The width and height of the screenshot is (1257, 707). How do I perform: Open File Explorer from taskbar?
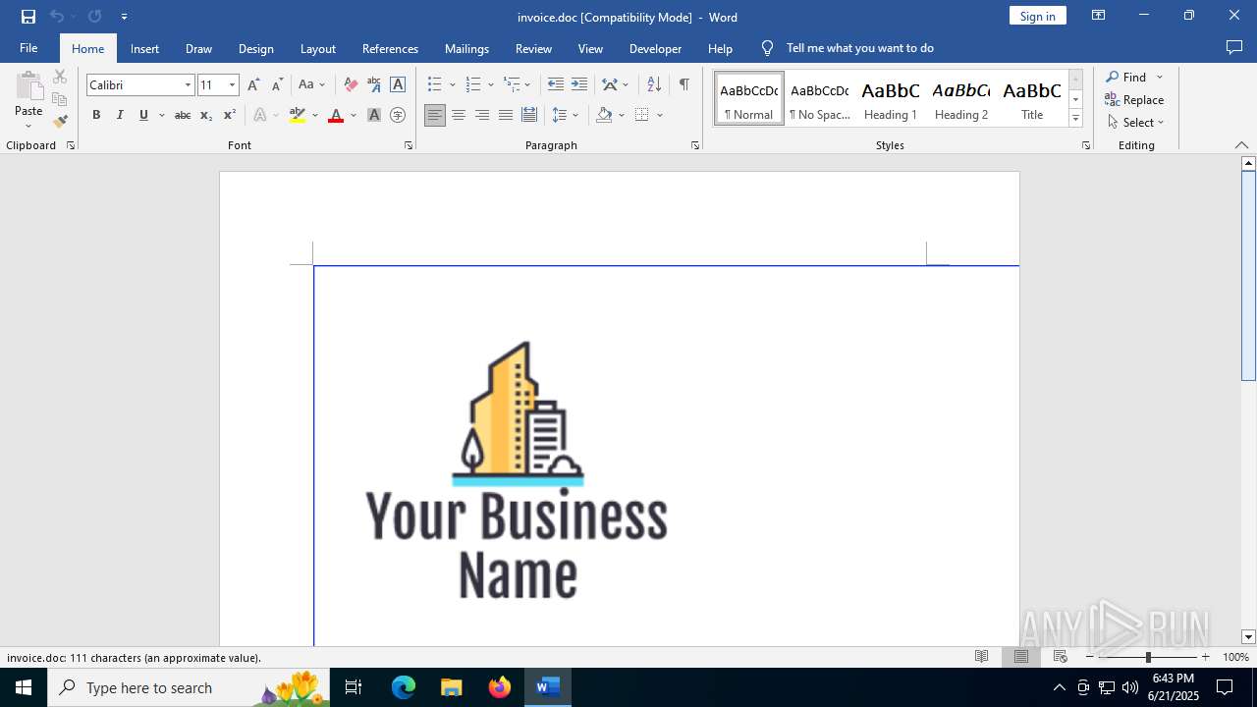point(452,687)
